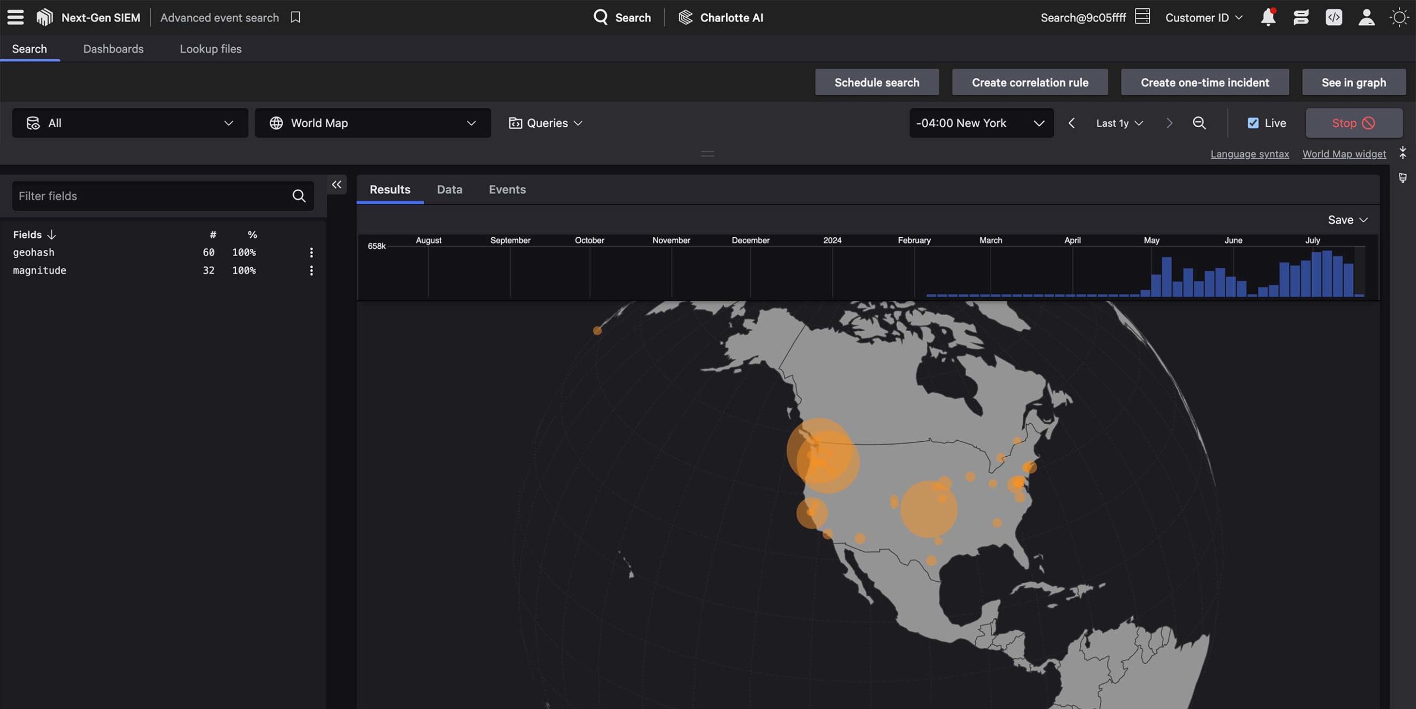The width and height of the screenshot is (1416, 709).
Task: Select the Results tab
Action: click(390, 190)
